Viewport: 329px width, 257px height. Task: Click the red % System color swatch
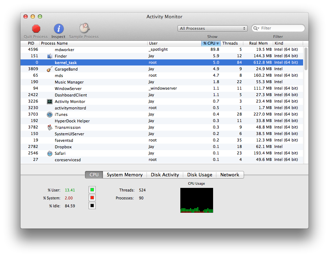(x=92, y=198)
